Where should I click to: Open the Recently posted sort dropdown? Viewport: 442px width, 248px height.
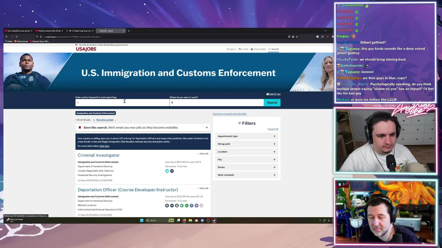point(106,120)
